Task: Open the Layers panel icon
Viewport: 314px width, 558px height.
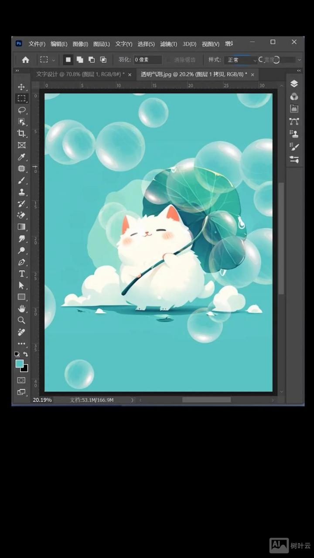Action: [x=294, y=84]
